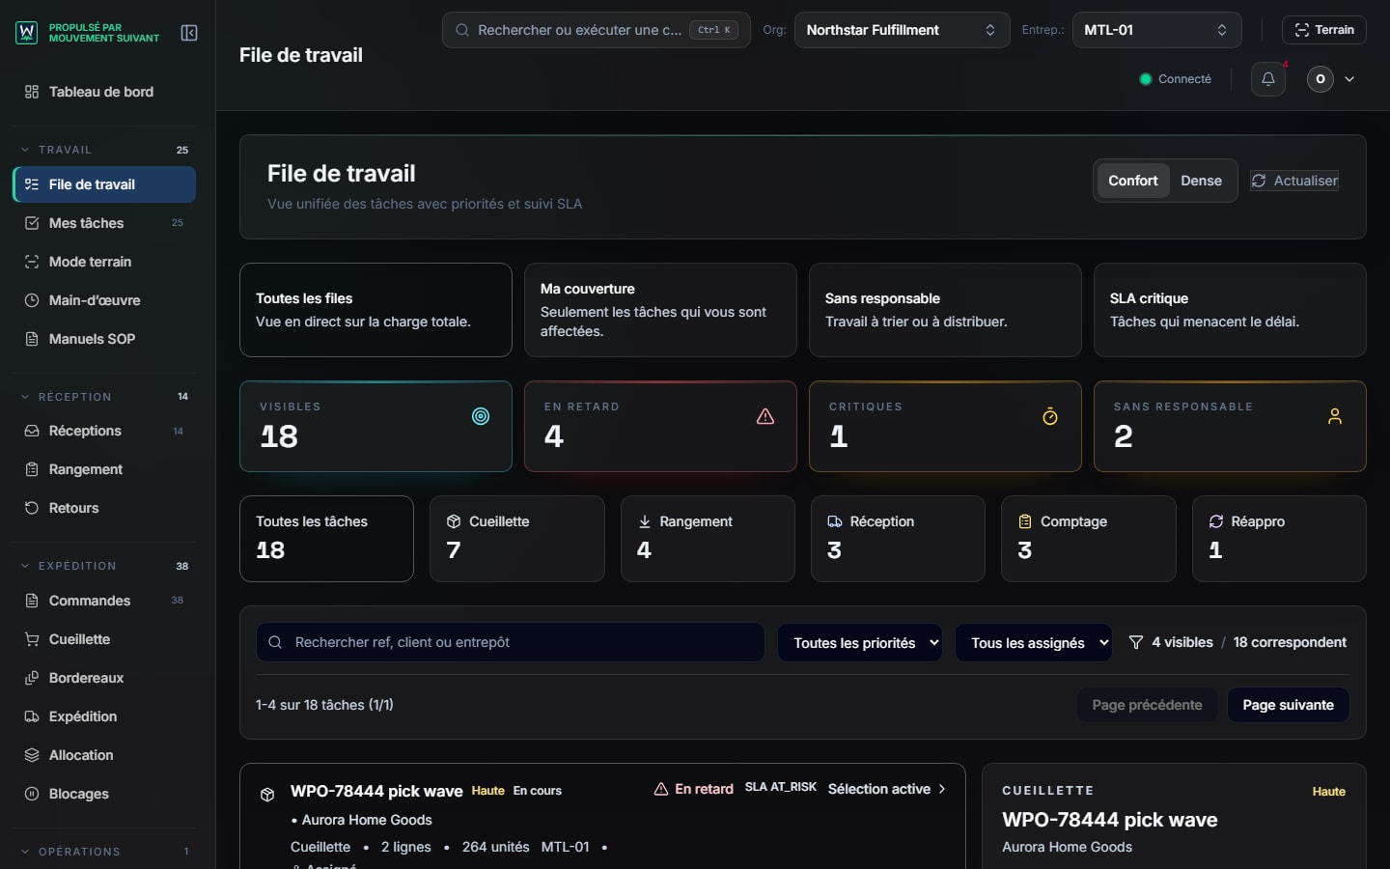Click the Visibles 18 stat card
The width and height of the screenshot is (1390, 869).
[375, 426]
